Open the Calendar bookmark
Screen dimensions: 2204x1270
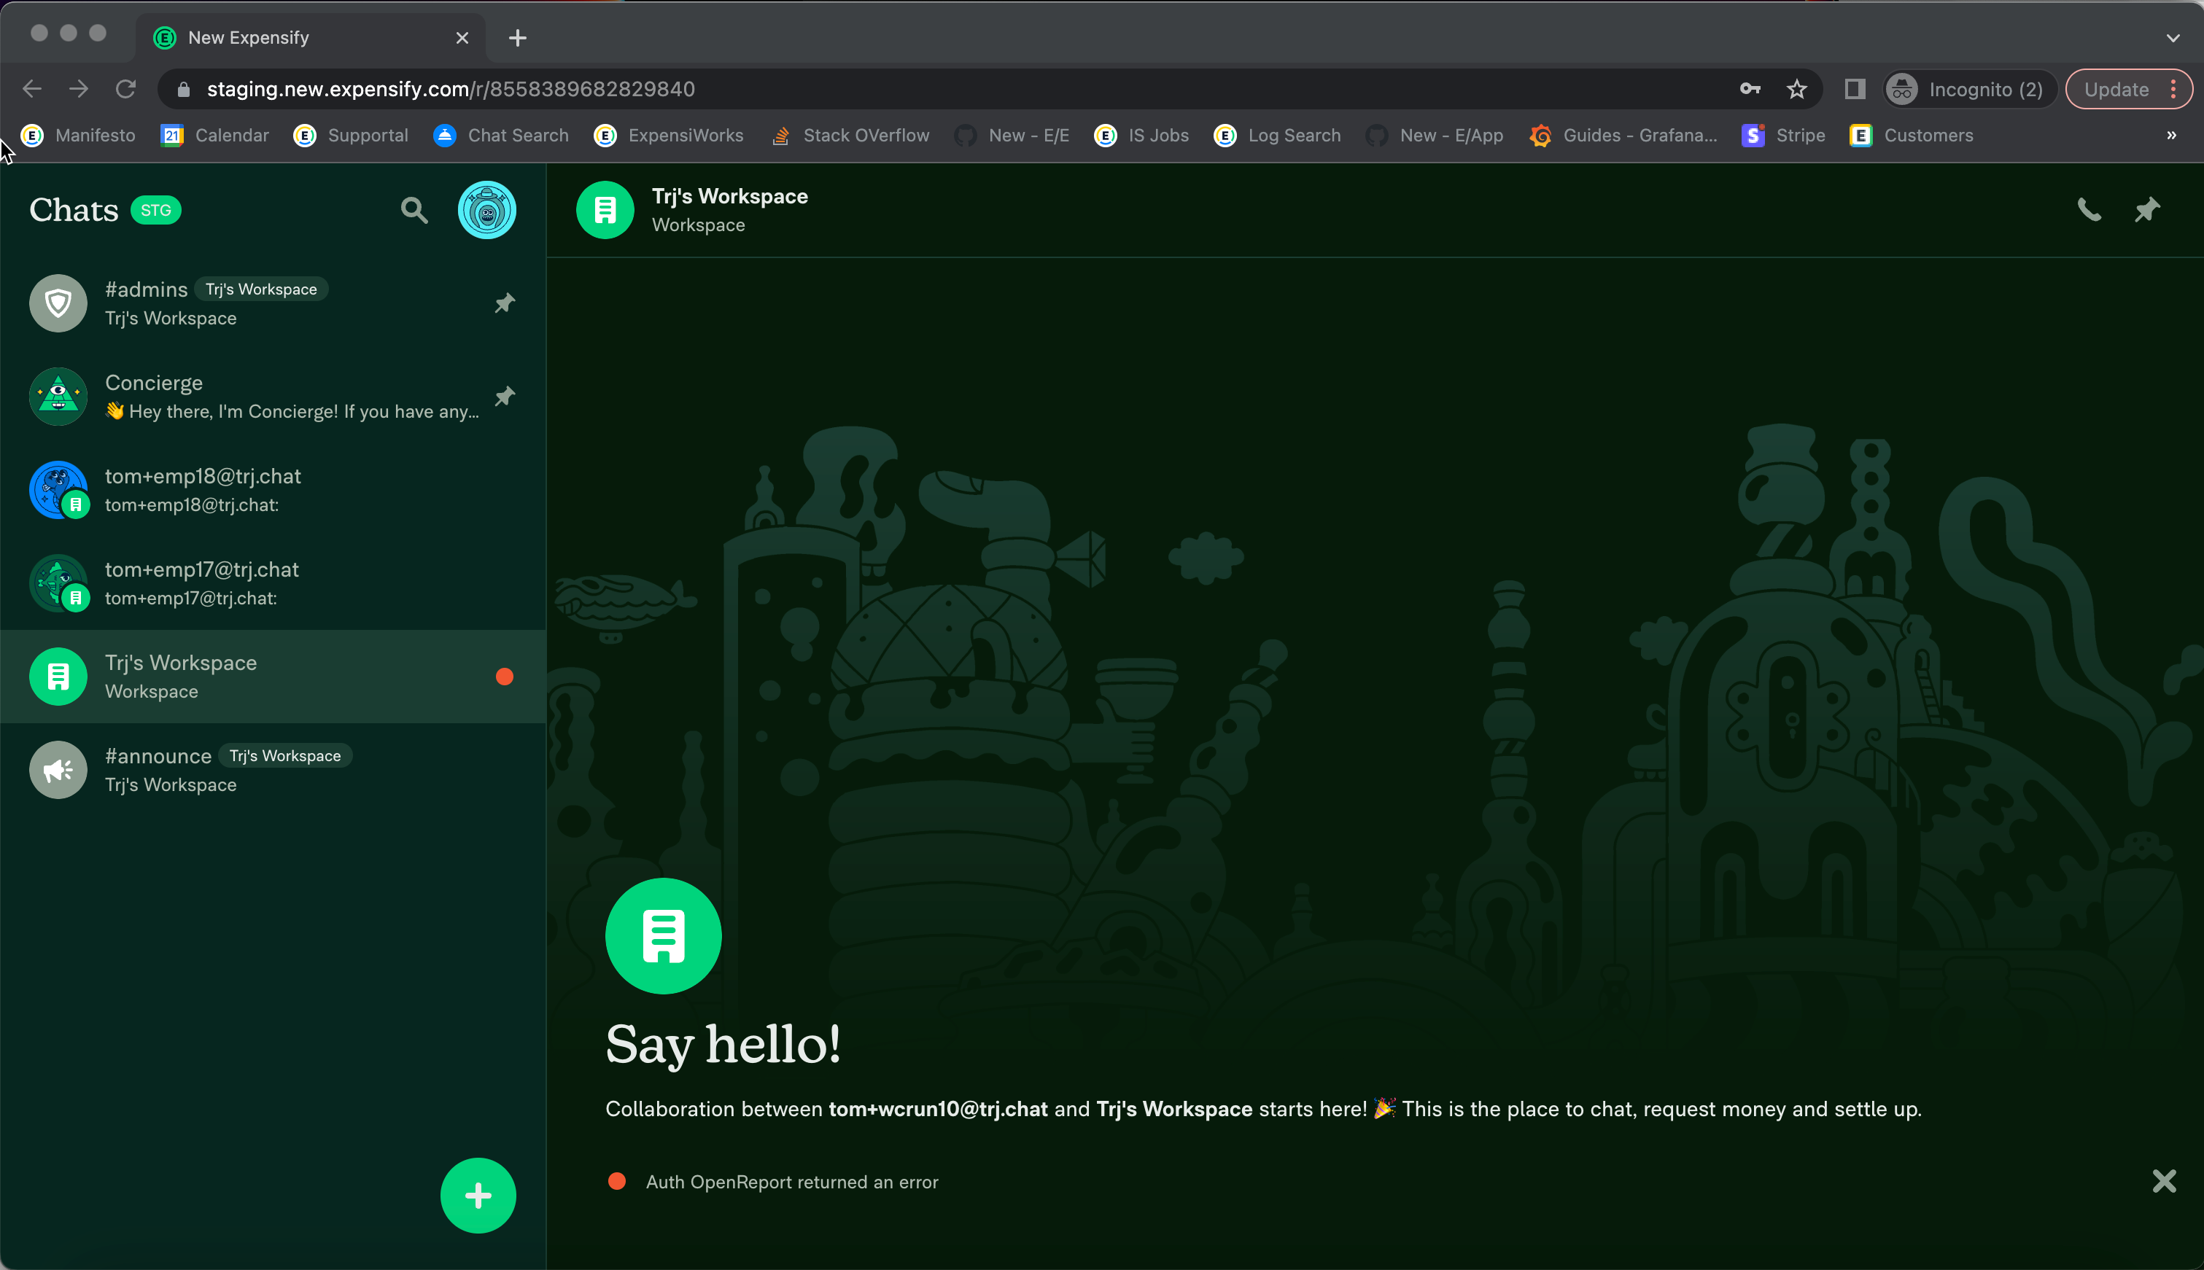click(x=216, y=135)
